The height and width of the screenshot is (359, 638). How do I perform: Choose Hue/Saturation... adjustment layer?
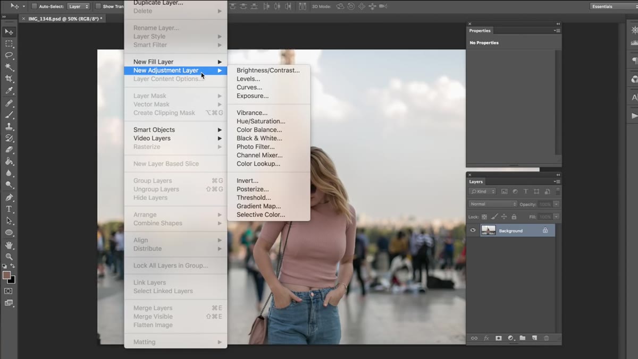point(261,121)
